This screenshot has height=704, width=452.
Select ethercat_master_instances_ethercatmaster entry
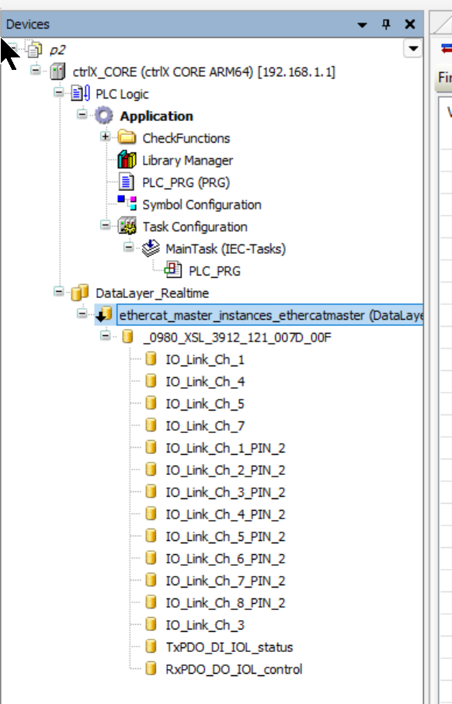coord(270,315)
